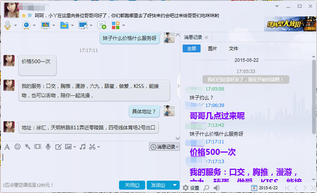This screenshot has width=317, height=193.
Task: Open voice call options dropdown arrow
Action: click(16, 25)
